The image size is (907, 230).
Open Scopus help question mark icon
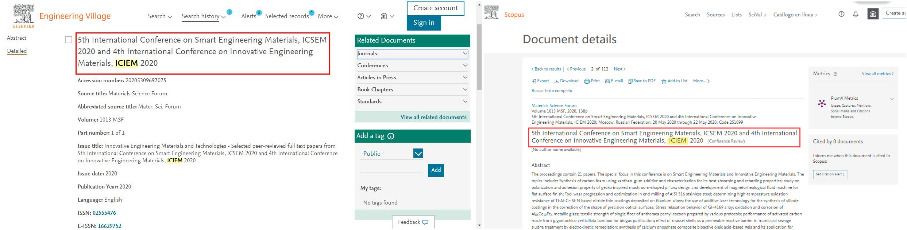[x=841, y=14]
